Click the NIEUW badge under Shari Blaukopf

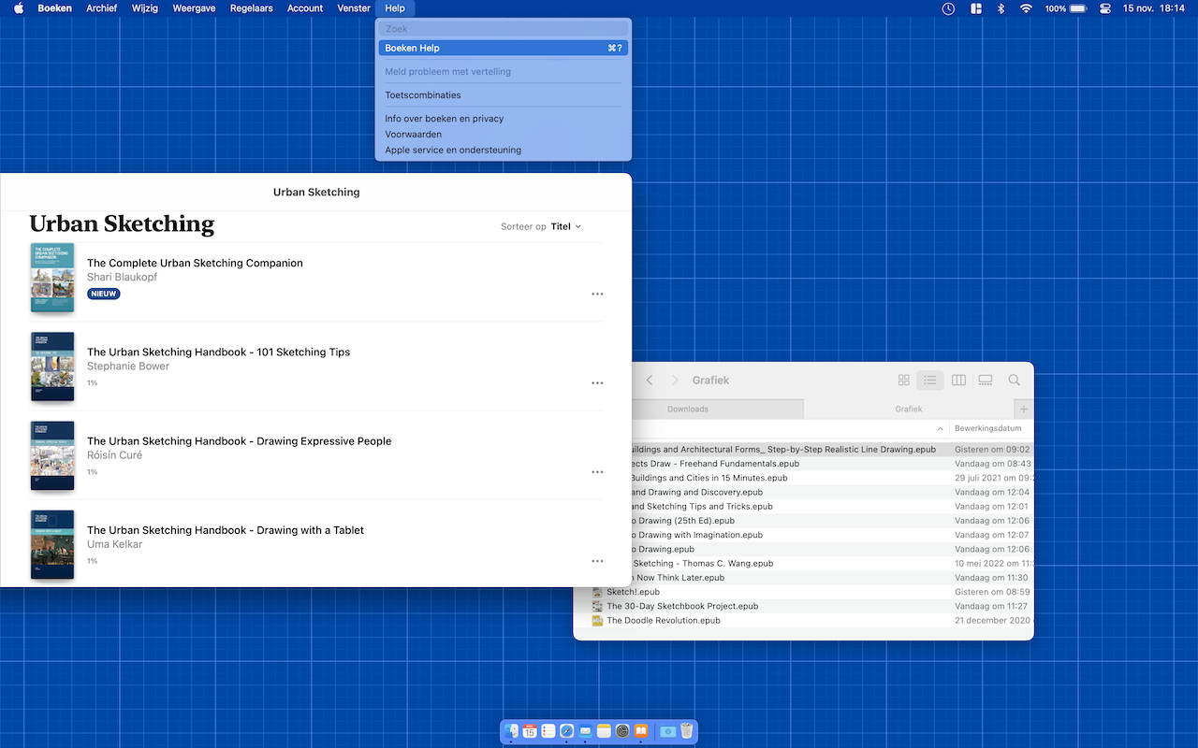[x=104, y=294]
